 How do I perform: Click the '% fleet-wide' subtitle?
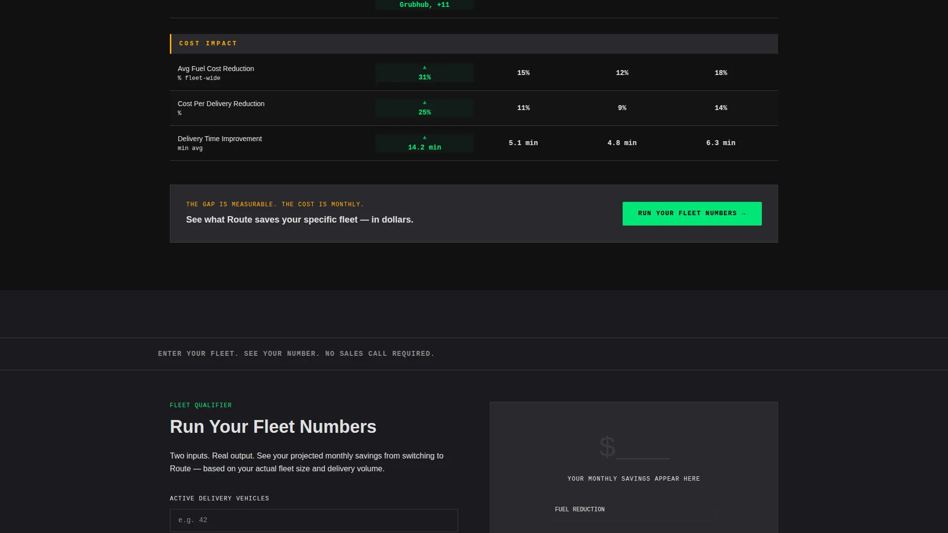point(199,78)
